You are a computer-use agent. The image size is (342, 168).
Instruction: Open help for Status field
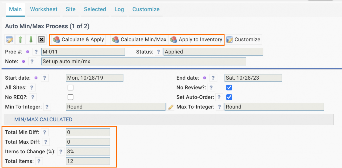point(158,52)
